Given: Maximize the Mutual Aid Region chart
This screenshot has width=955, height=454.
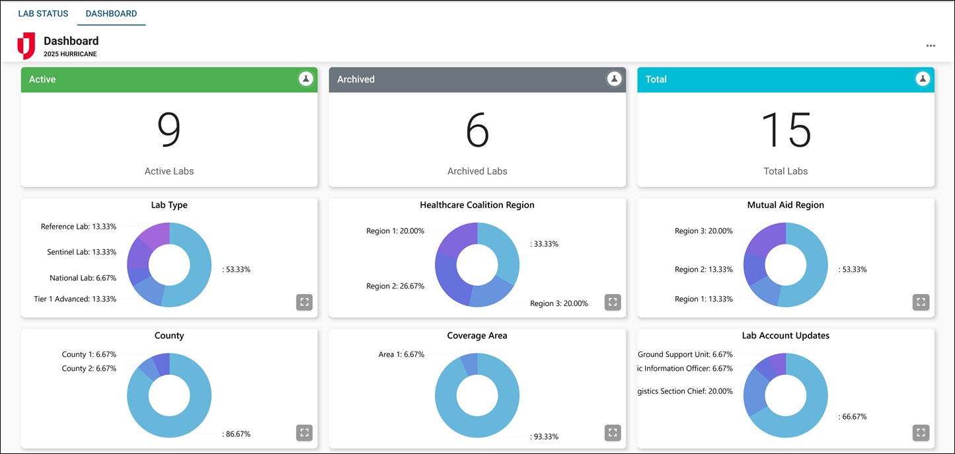Looking at the screenshot, I should click(921, 302).
